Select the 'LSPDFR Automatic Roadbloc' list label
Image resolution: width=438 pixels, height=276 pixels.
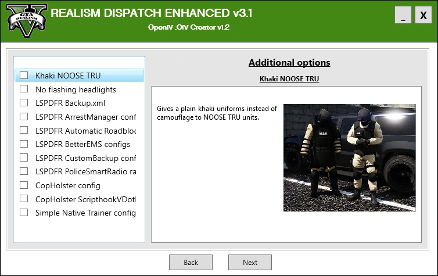pyautogui.click(x=86, y=131)
